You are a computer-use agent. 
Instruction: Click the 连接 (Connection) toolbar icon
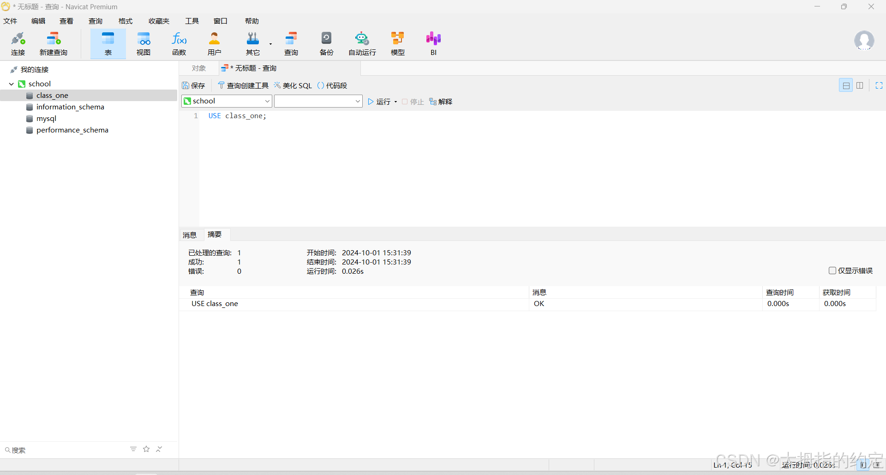[x=18, y=44]
